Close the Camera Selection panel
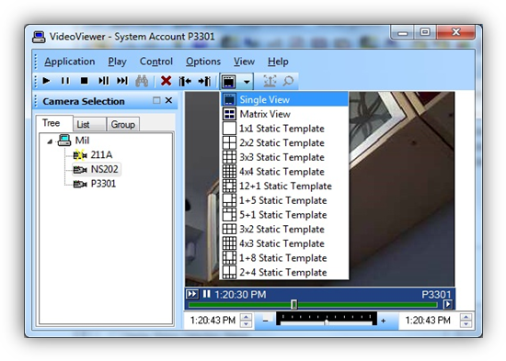Viewport: 506px width, 361px height. 168,100
